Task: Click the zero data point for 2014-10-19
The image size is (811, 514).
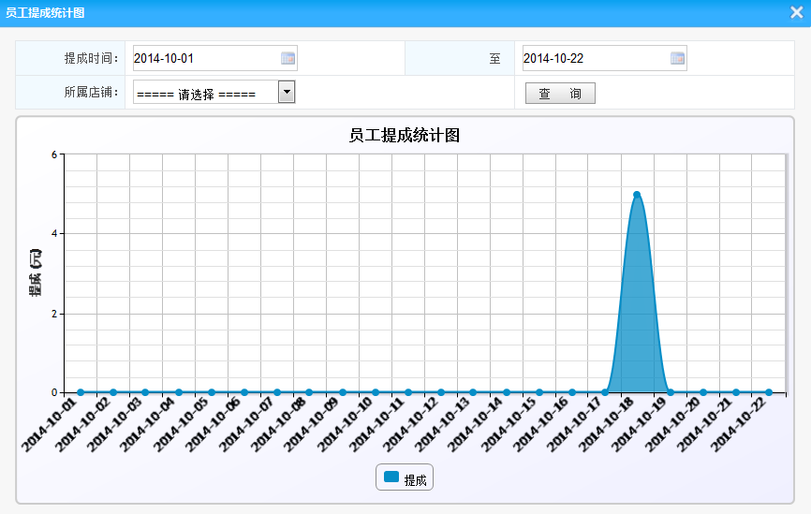Action: pyautogui.click(x=671, y=392)
